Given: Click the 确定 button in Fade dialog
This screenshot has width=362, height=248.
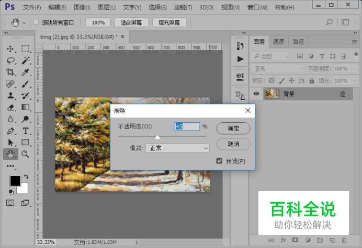Looking at the screenshot, I should [x=233, y=128].
